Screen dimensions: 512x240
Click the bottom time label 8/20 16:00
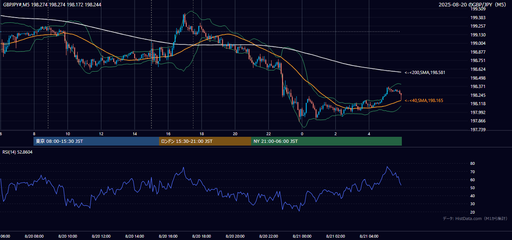(168, 236)
